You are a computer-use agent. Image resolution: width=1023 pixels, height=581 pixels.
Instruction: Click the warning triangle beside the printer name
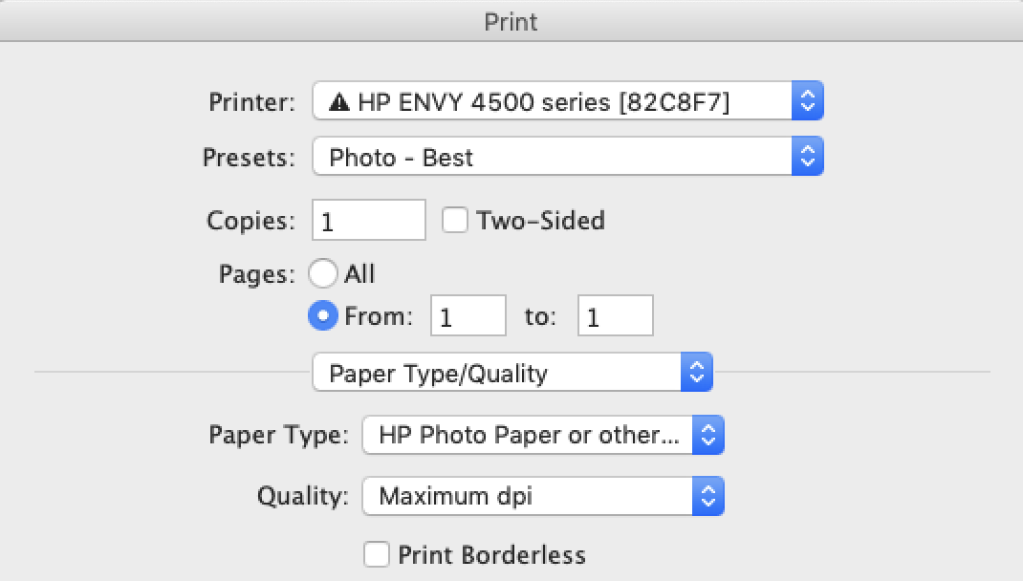click(339, 103)
